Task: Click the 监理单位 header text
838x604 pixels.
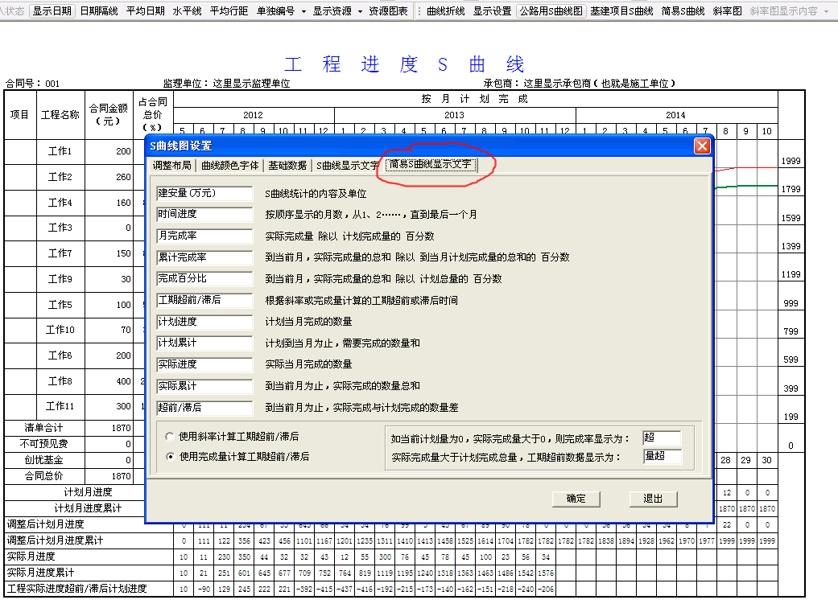Action: (226, 84)
